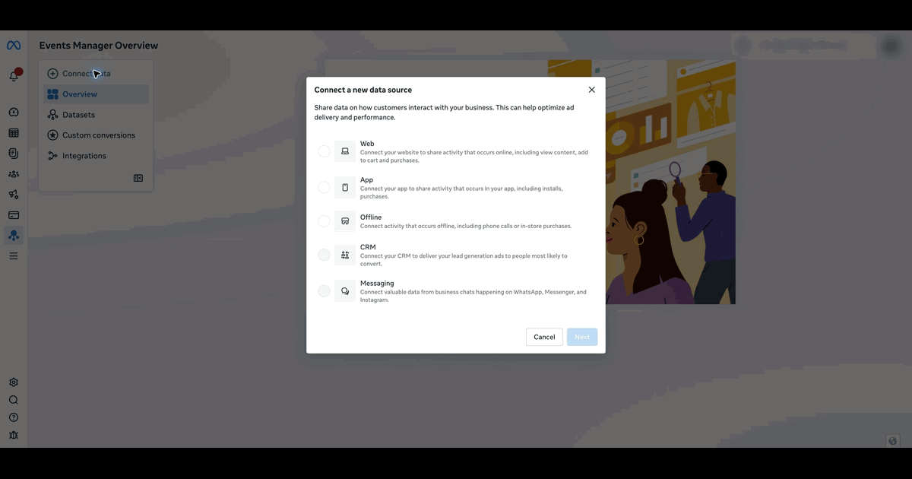Viewport: 912px width, 479px height.
Task: Click the chat bubbles icon beside Messaging
Action: coord(345,291)
